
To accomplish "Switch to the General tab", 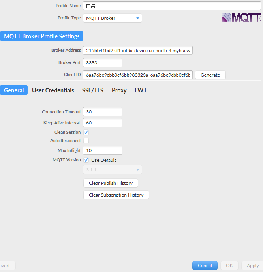I will (14, 90).
